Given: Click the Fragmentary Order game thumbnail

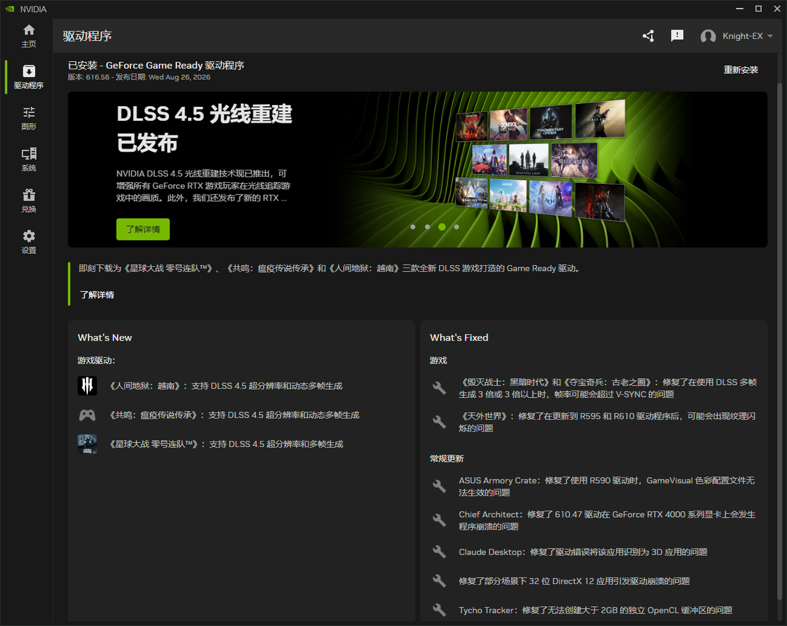Looking at the screenshot, I should coord(551,122).
